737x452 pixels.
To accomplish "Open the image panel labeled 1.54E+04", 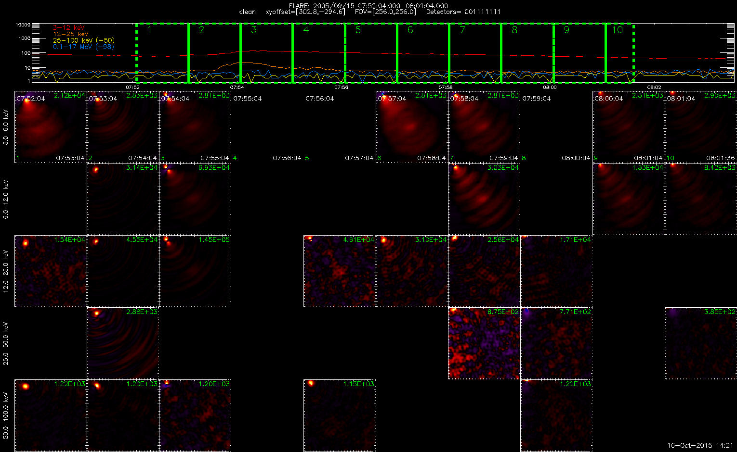I will click(x=51, y=271).
